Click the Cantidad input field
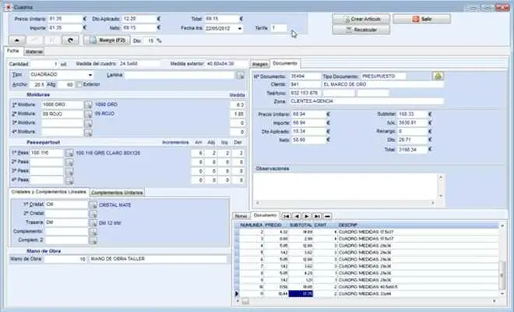Screen dimensions: 514x312 click(44, 64)
